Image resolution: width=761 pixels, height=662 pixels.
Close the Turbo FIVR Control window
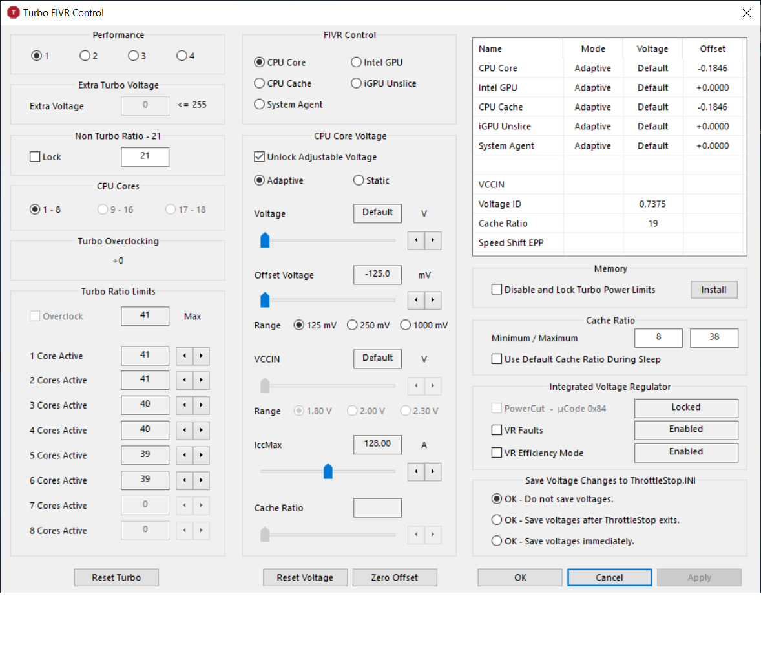tap(746, 13)
